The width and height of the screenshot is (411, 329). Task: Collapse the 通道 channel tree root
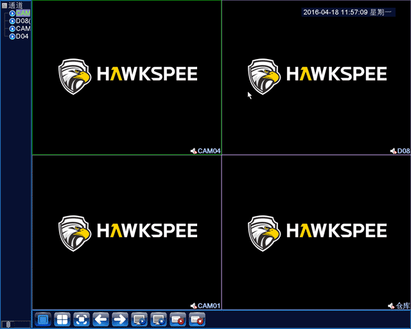[x=4, y=6]
